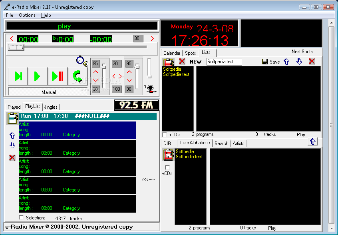Move list item down with the blue arrow near Save
Image resolution: width=338 pixels, height=235 pixels.
click(x=299, y=62)
